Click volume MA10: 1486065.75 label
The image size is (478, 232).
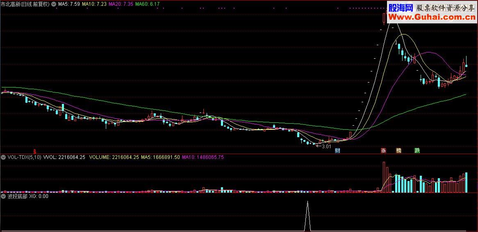coord(203,158)
